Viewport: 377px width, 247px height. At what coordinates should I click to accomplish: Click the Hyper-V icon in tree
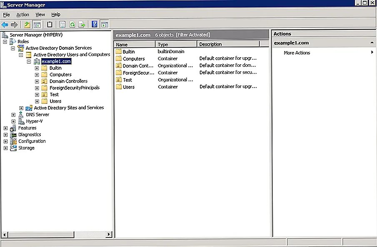[21, 122]
